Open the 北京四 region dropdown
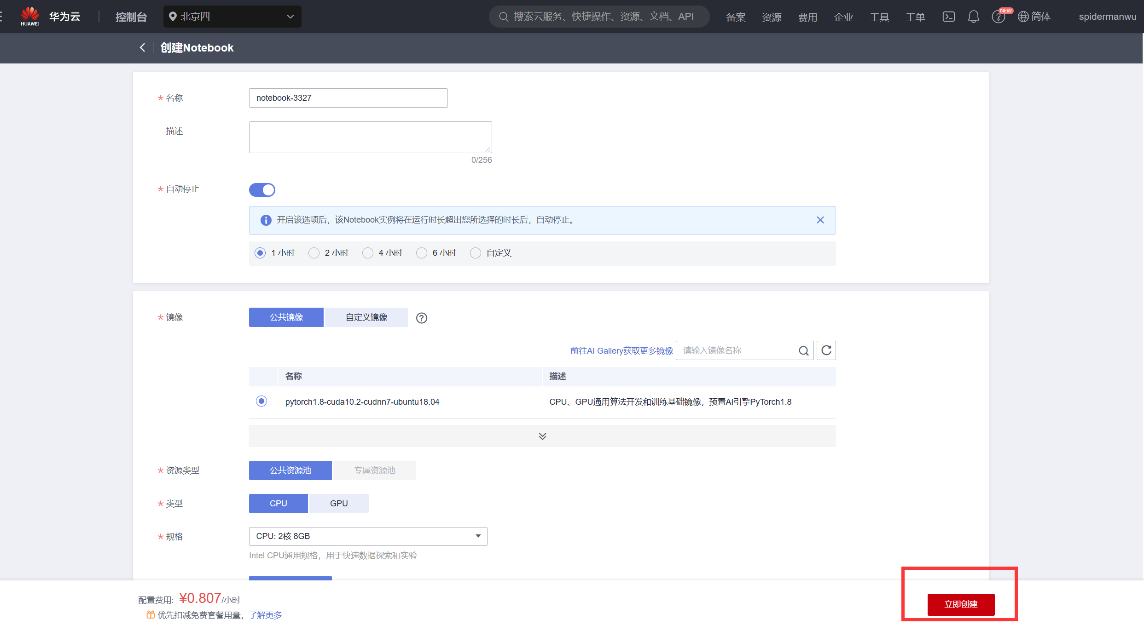The width and height of the screenshot is (1144, 625). pos(232,17)
